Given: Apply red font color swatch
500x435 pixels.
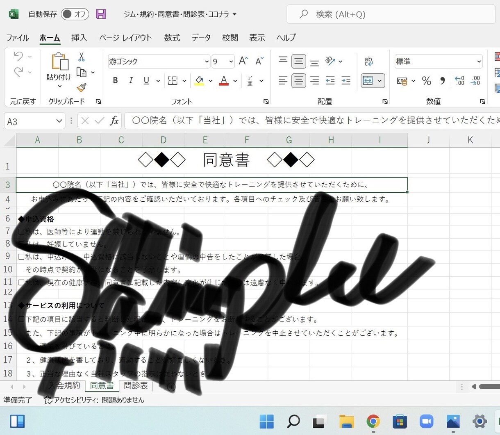Looking at the screenshot, I should (x=224, y=80).
